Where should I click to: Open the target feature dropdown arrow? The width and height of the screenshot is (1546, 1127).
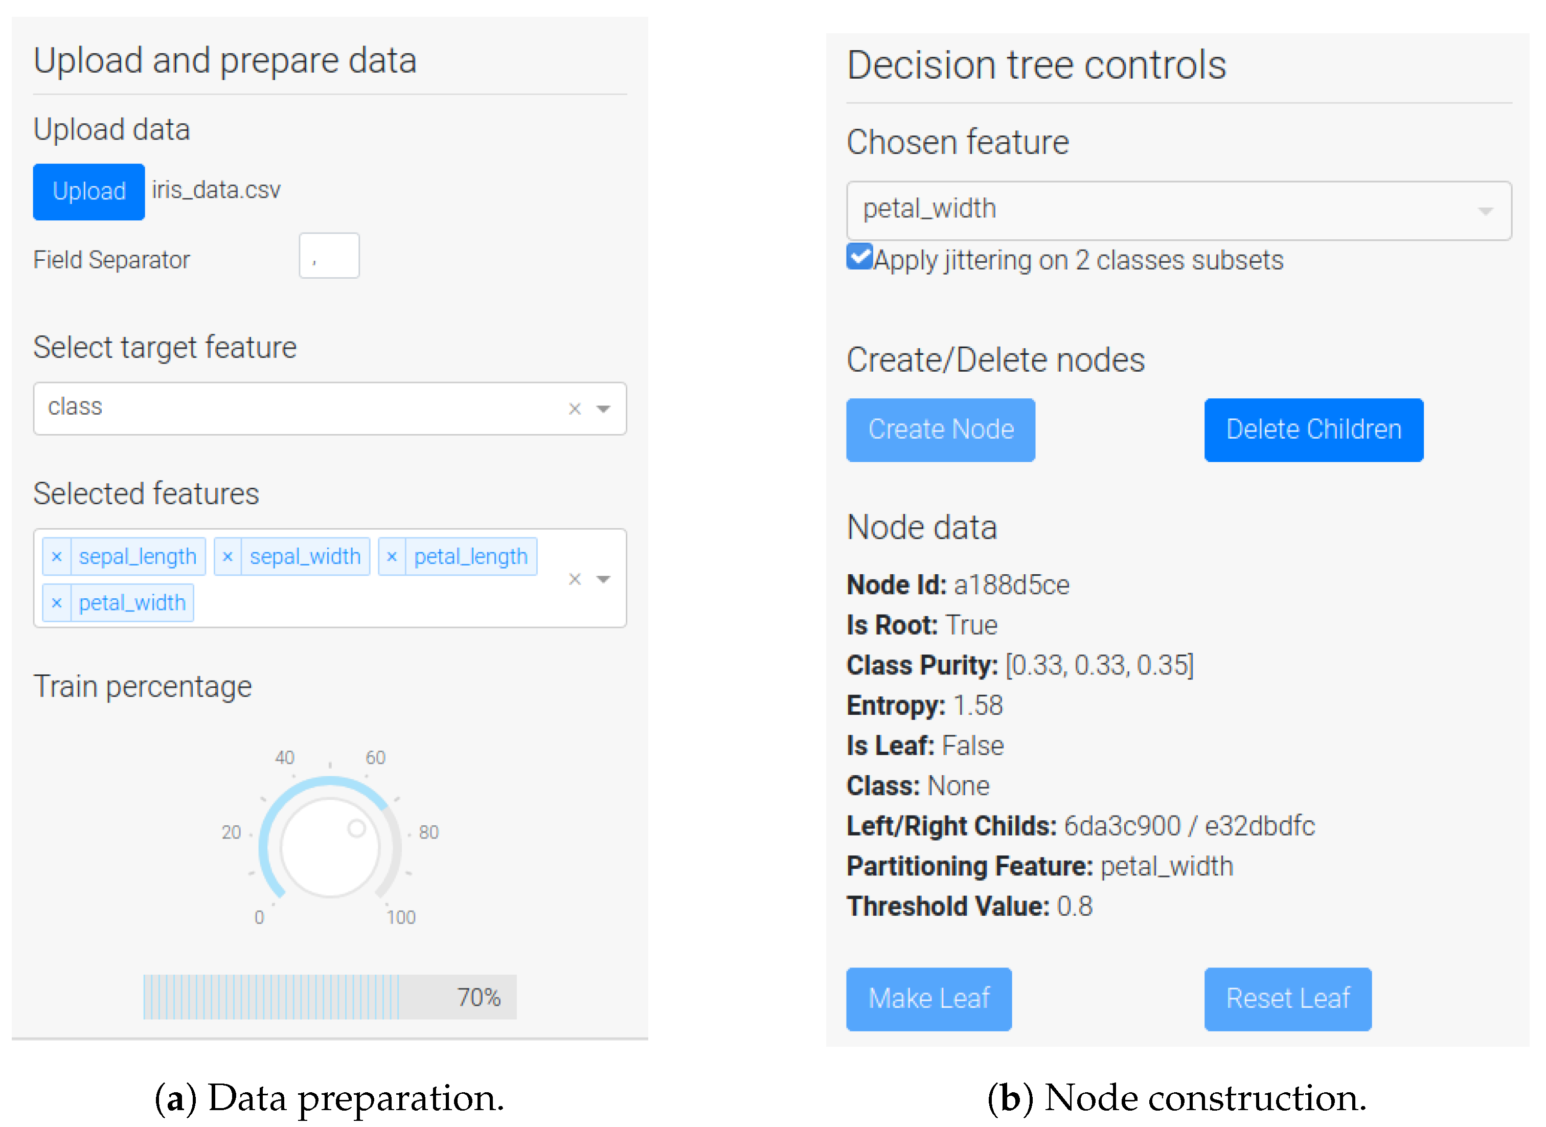(x=604, y=409)
